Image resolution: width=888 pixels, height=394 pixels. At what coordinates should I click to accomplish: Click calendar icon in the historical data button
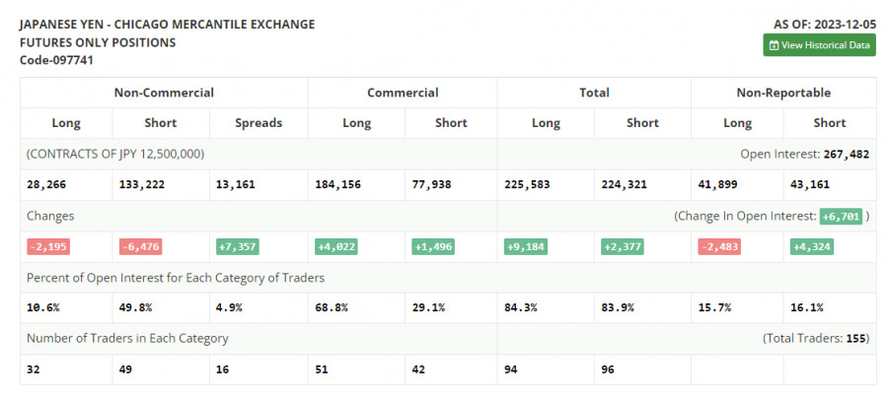(775, 45)
